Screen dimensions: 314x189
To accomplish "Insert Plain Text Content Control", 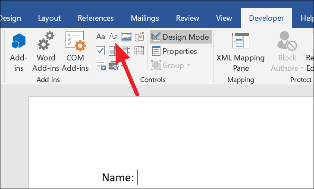I will tap(113, 37).
